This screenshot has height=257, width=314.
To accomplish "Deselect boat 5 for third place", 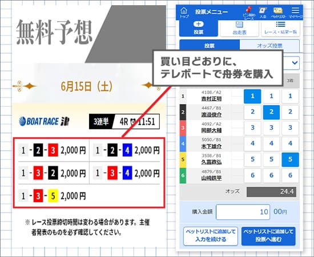I will click(x=290, y=160).
